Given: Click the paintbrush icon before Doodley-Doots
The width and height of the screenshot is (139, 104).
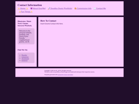Looking at the screenshot, I should coord(49,8).
